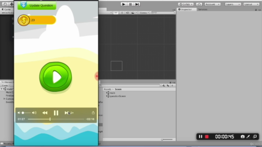Image resolution: width=262 pixels, height=147 pixels.
Task: Select the Hand tool in Unity toolbar
Action: pos(5,4)
